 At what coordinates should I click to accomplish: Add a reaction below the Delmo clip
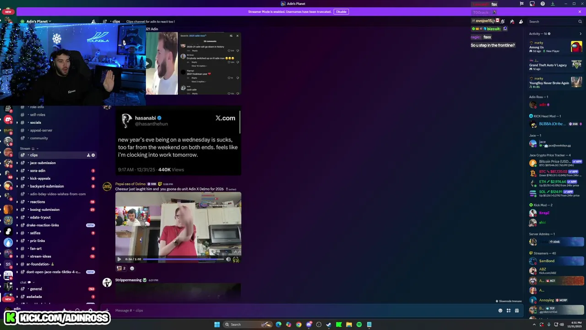point(132,269)
